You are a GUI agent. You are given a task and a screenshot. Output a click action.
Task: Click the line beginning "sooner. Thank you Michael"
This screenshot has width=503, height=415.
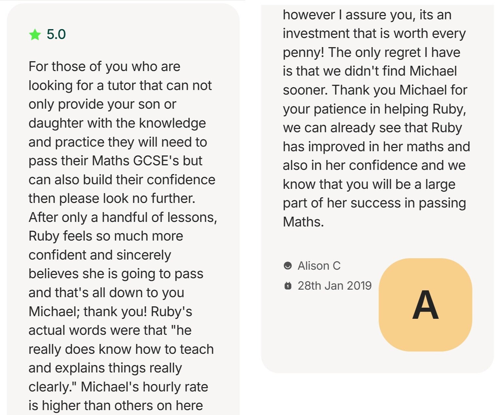[x=375, y=90]
